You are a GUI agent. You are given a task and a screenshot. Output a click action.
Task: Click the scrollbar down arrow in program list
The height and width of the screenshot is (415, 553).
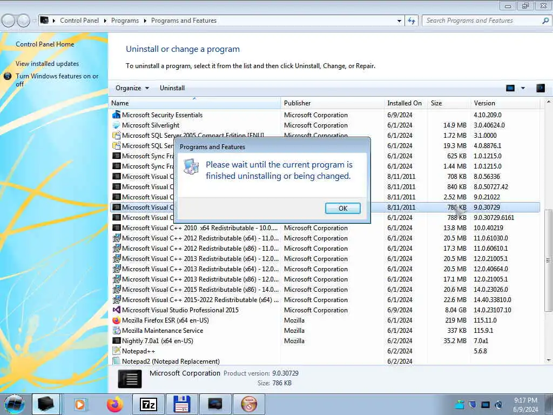tap(548, 360)
